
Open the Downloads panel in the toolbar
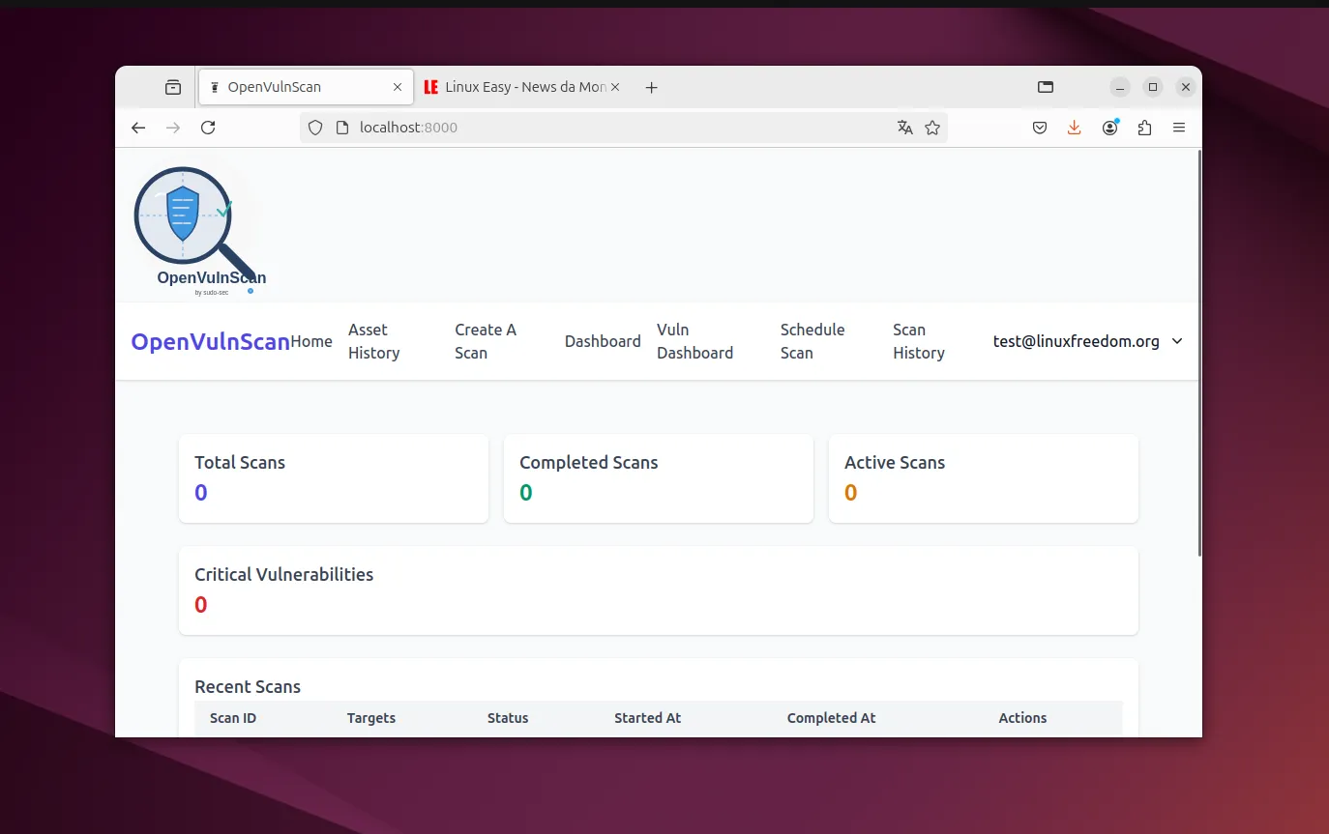tap(1074, 127)
